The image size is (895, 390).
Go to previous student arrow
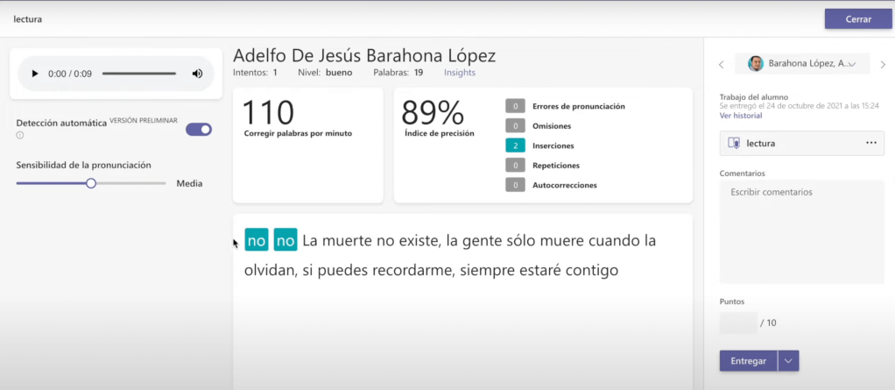721,64
